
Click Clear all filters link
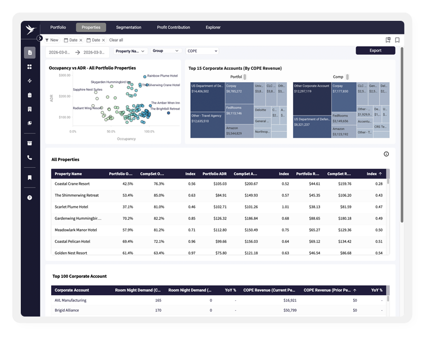[x=116, y=40]
